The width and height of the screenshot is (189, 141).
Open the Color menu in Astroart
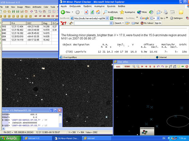pos(46,7)
